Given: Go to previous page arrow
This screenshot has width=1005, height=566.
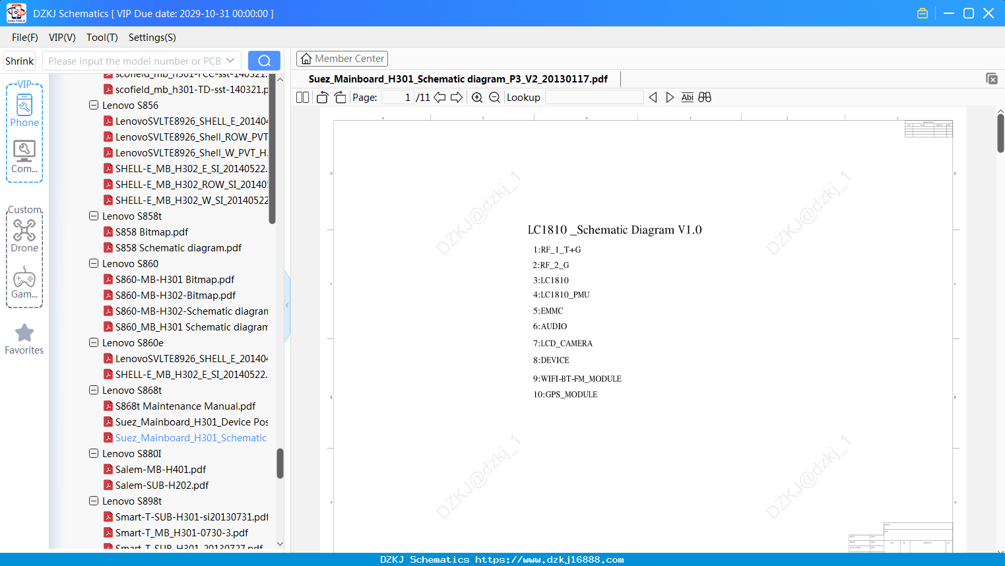Looking at the screenshot, I should tap(439, 98).
